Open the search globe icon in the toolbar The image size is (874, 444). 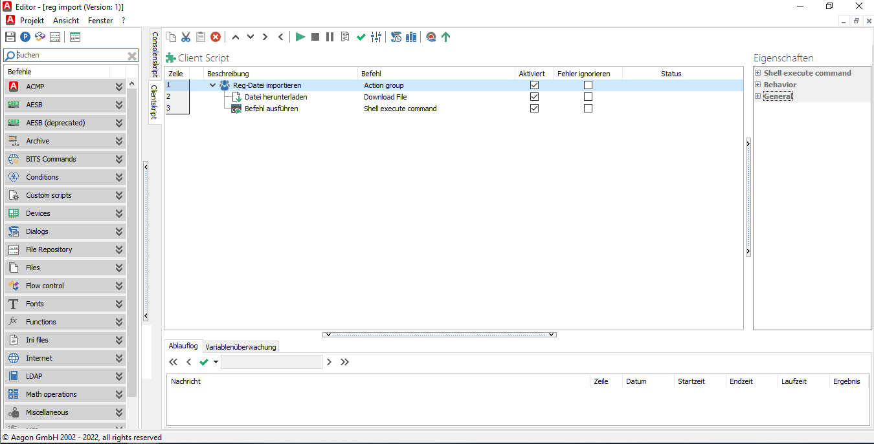click(431, 37)
